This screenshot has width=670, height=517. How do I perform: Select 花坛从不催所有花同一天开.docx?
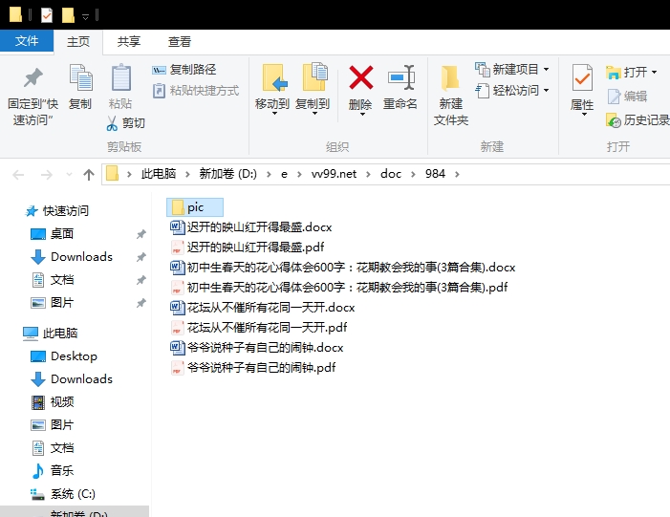click(262, 307)
